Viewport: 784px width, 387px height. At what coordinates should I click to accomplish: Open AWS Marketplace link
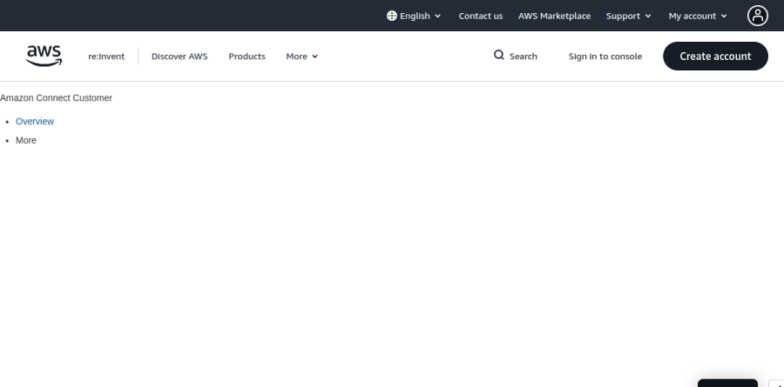555,16
